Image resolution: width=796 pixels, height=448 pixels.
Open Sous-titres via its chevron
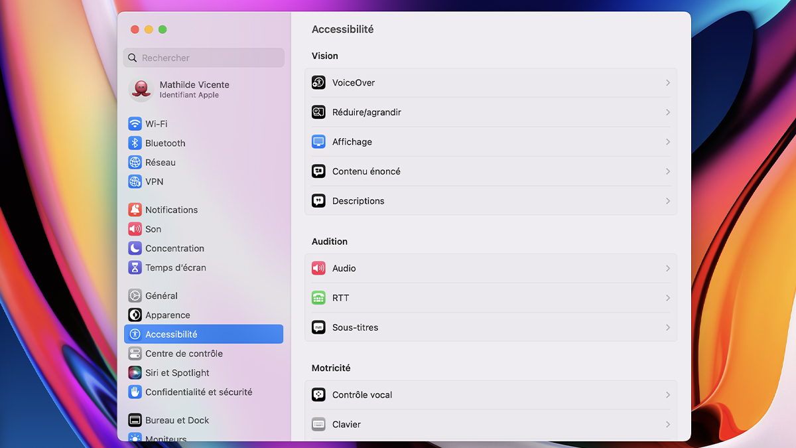click(x=668, y=327)
